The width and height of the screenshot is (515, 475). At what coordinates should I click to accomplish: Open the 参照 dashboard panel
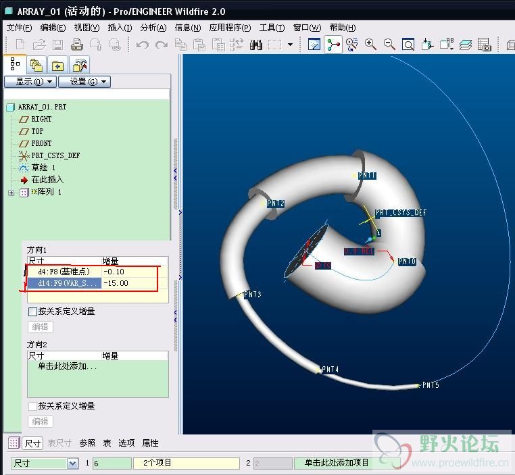(87, 443)
